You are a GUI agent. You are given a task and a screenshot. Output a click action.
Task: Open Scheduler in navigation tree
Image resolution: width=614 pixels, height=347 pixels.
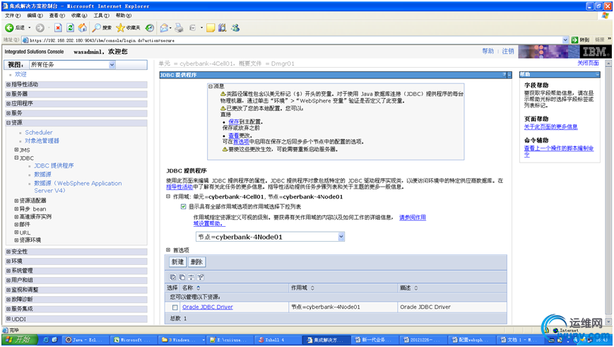tap(39, 132)
